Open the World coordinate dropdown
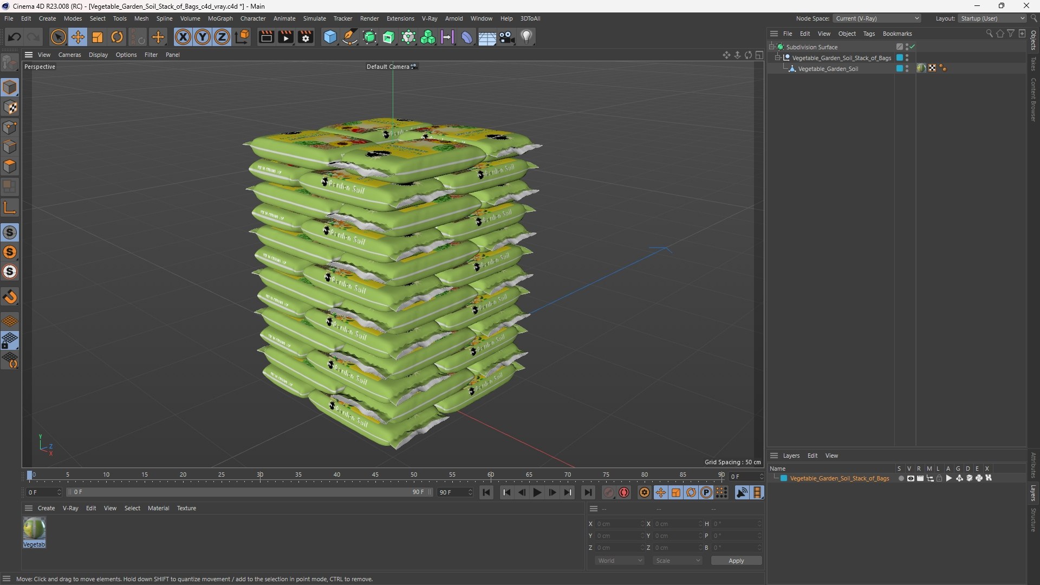Image resolution: width=1040 pixels, height=585 pixels. click(620, 561)
